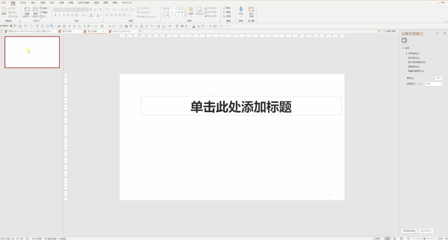Viewport: 448px width, 240px height.
Task: Click the Designer ideas icon
Action: (251, 9)
